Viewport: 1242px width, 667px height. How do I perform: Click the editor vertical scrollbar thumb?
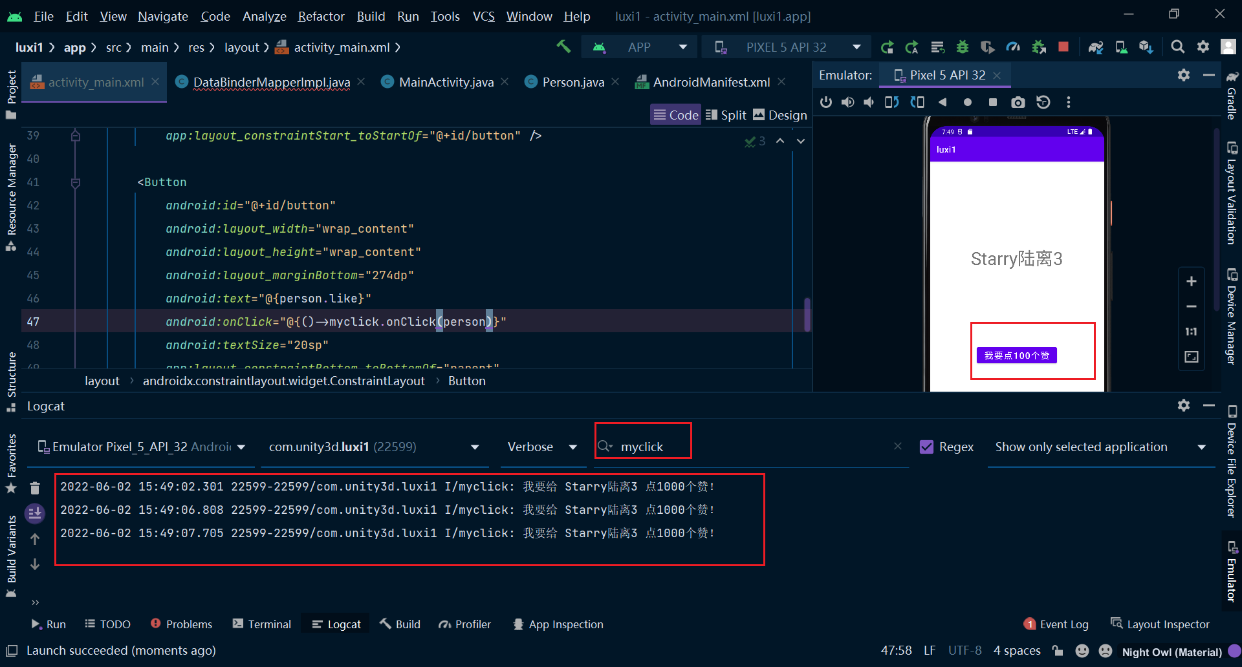point(807,315)
